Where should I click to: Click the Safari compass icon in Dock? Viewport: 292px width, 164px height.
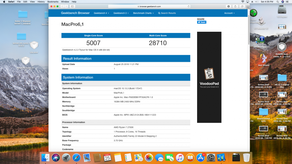point(76,158)
